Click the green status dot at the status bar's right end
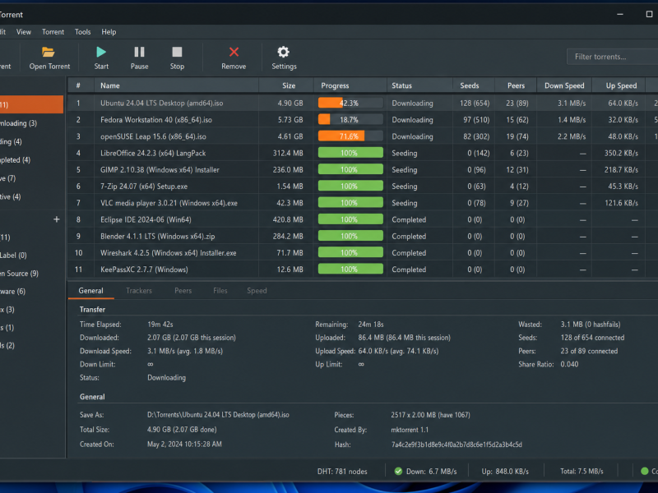The width and height of the screenshot is (658, 493). coord(645,471)
